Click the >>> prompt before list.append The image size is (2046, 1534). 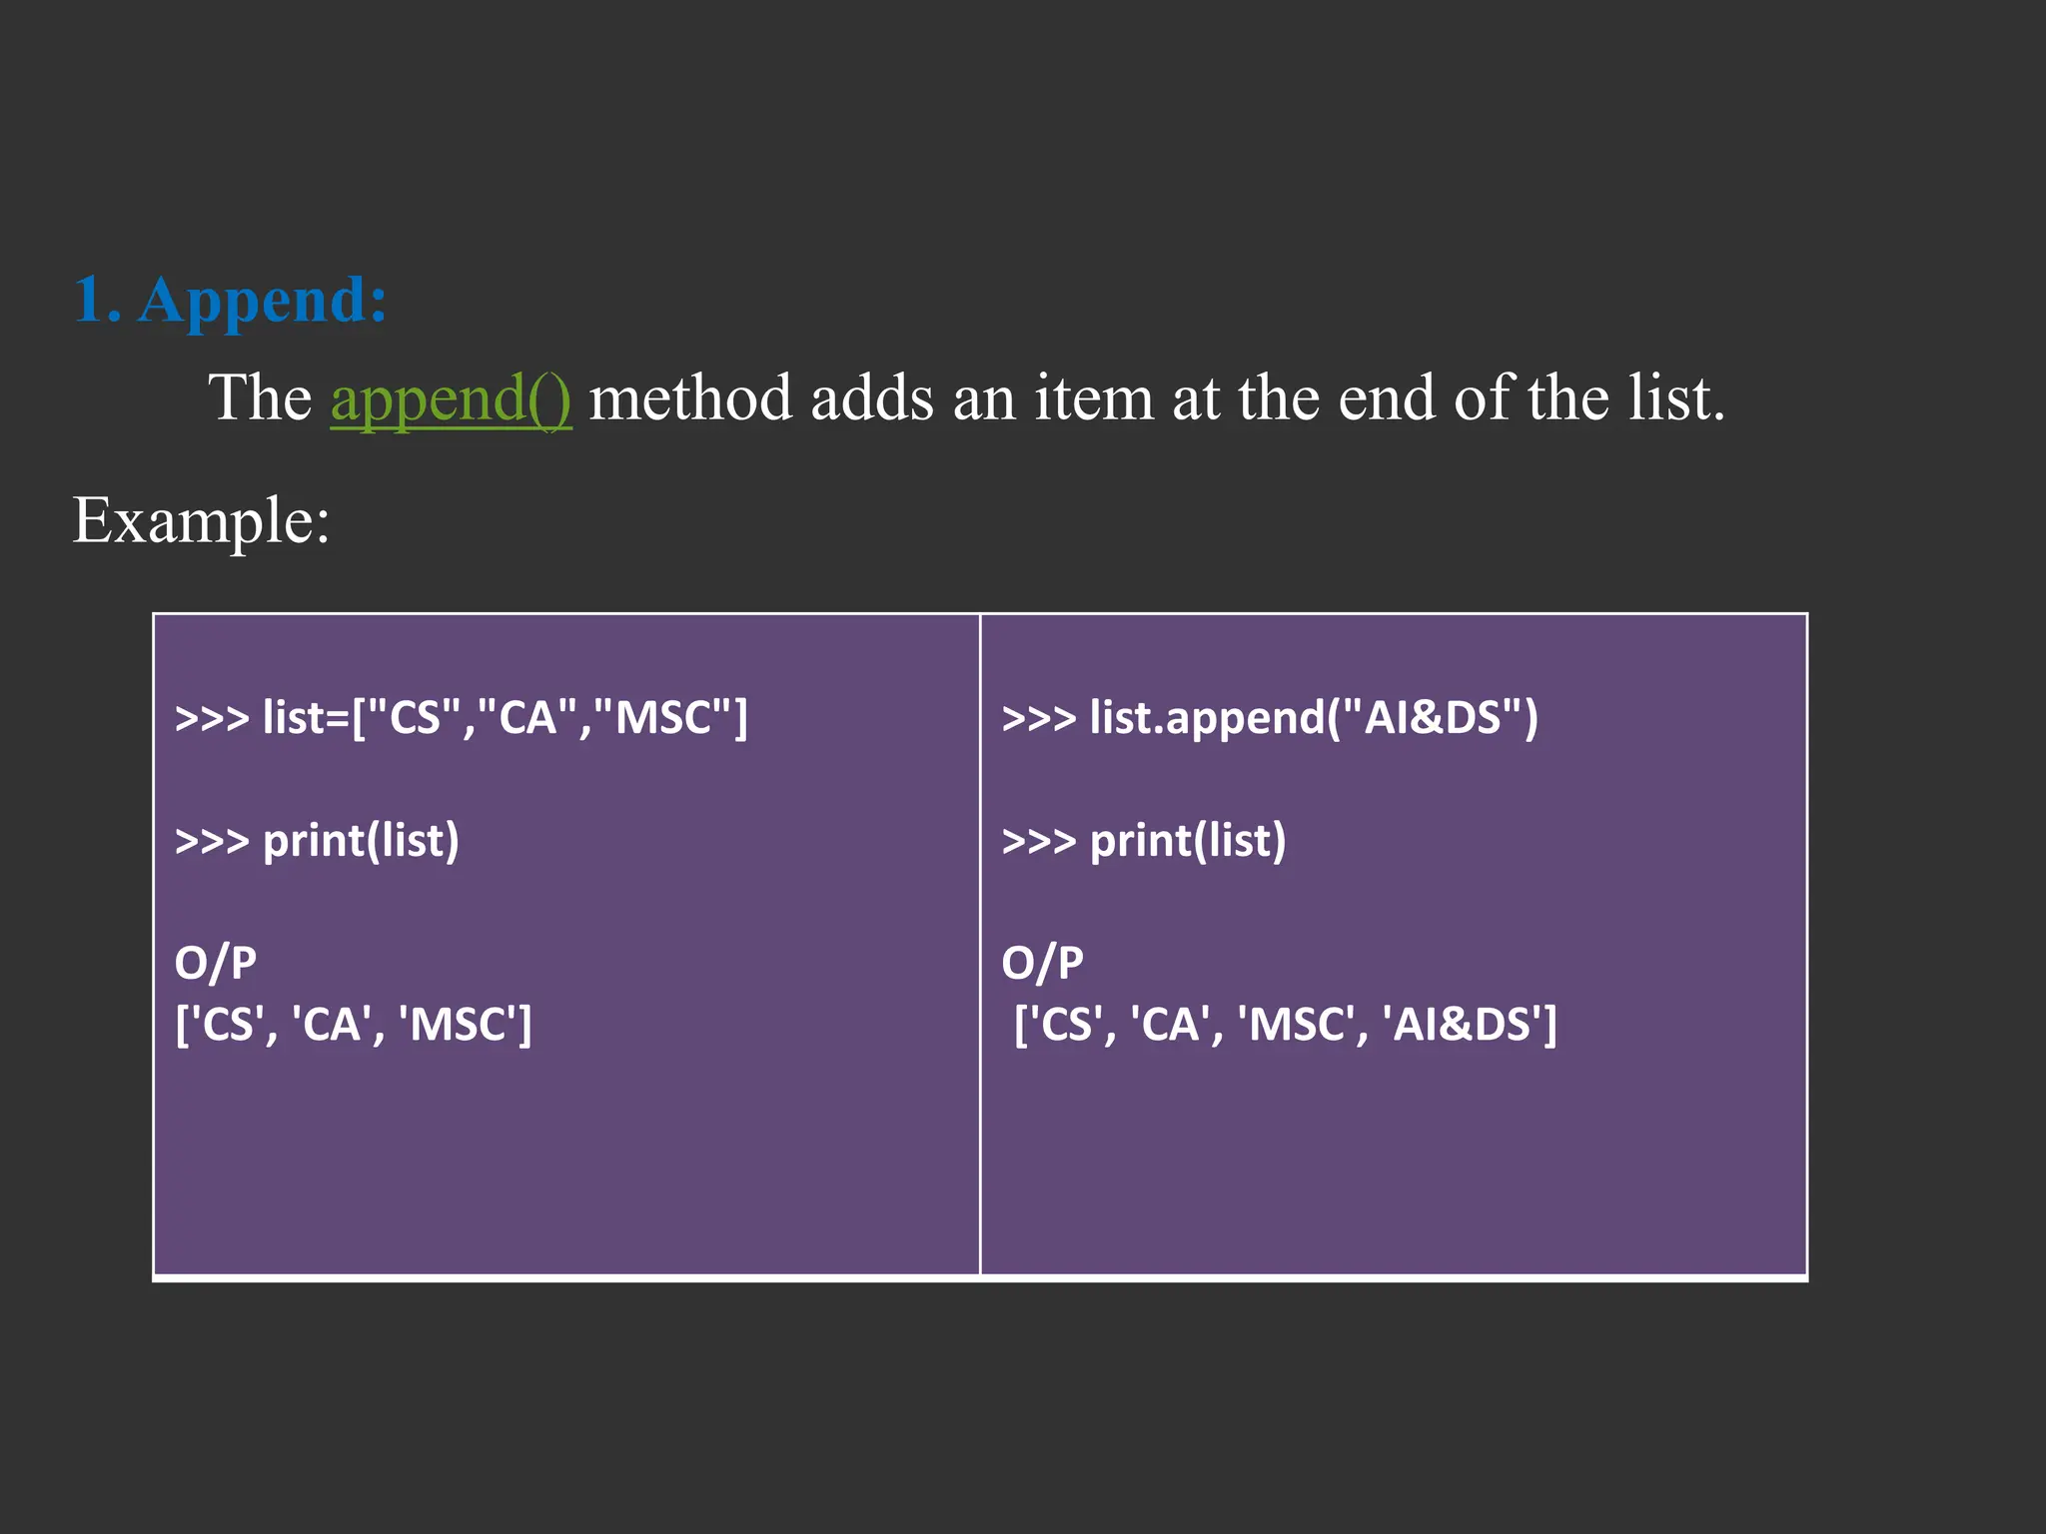(x=1038, y=718)
